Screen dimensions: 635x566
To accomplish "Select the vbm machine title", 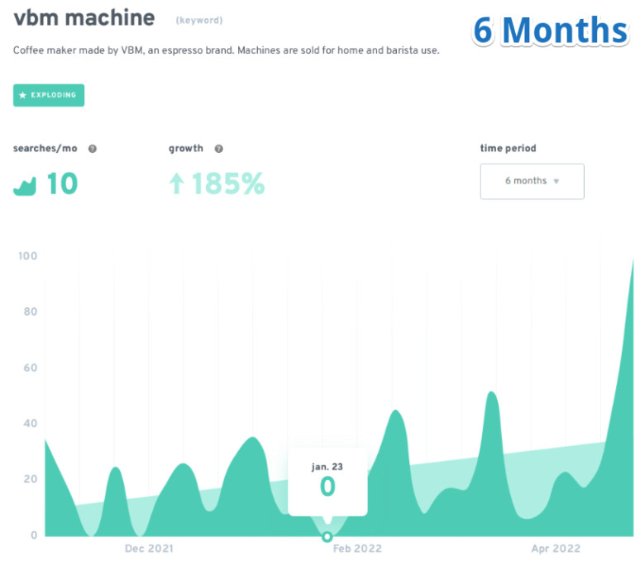I will pos(84,17).
